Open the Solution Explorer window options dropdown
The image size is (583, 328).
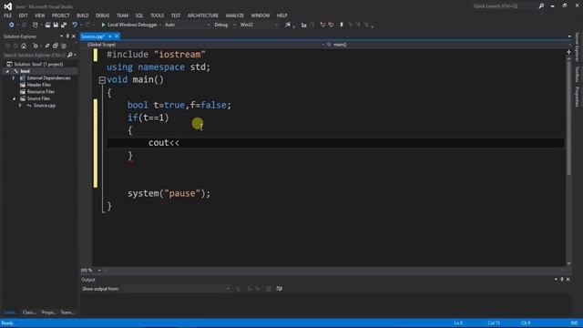(61, 36)
